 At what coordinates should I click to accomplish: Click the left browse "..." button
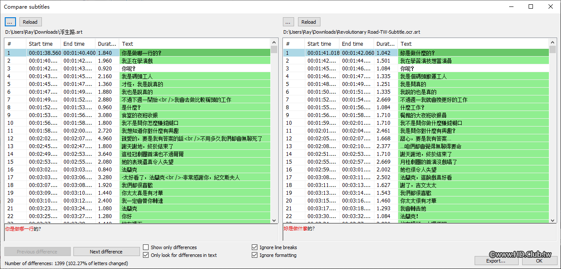[10, 22]
